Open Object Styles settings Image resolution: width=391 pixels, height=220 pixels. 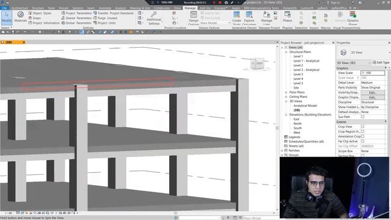tap(40, 13)
